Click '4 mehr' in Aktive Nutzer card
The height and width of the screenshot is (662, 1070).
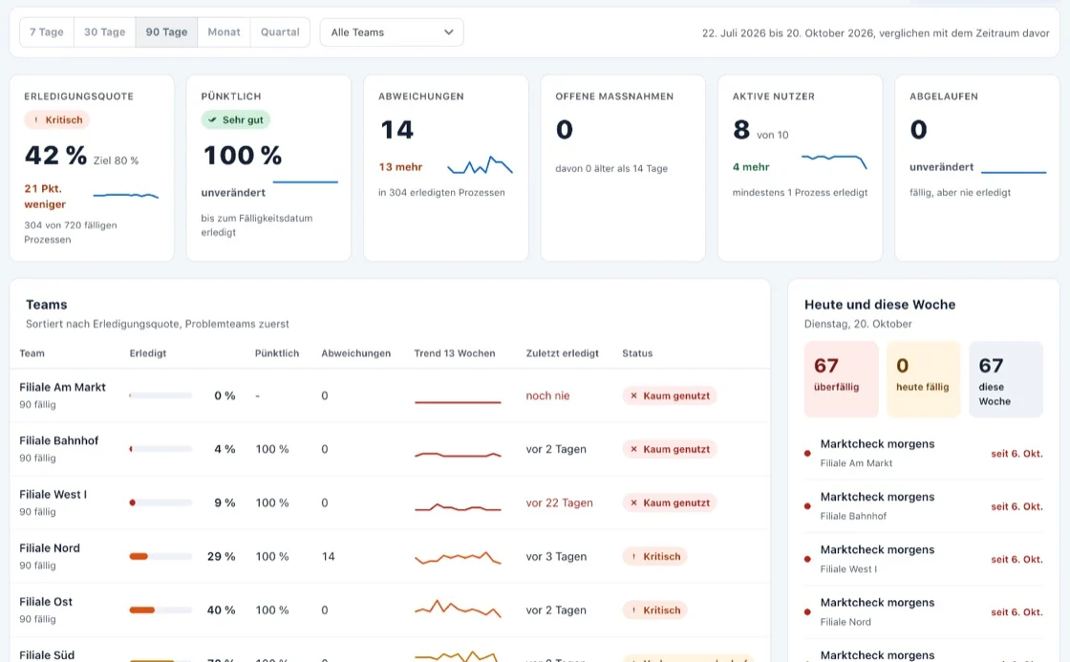pos(751,167)
